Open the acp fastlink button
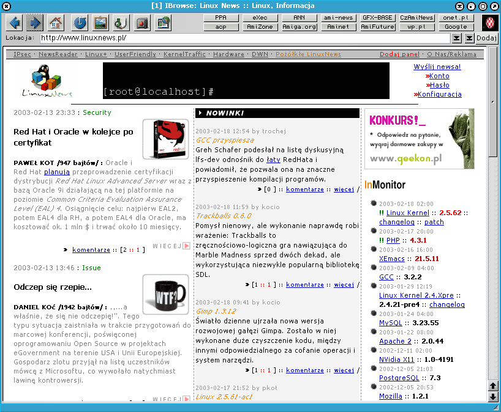Screen dimensions: 501x412 (x=220, y=27)
